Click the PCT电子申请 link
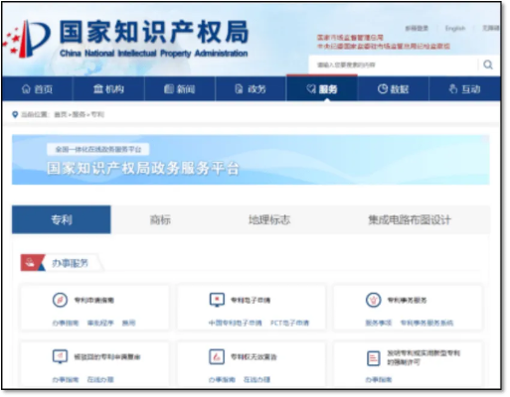 [x=290, y=323]
